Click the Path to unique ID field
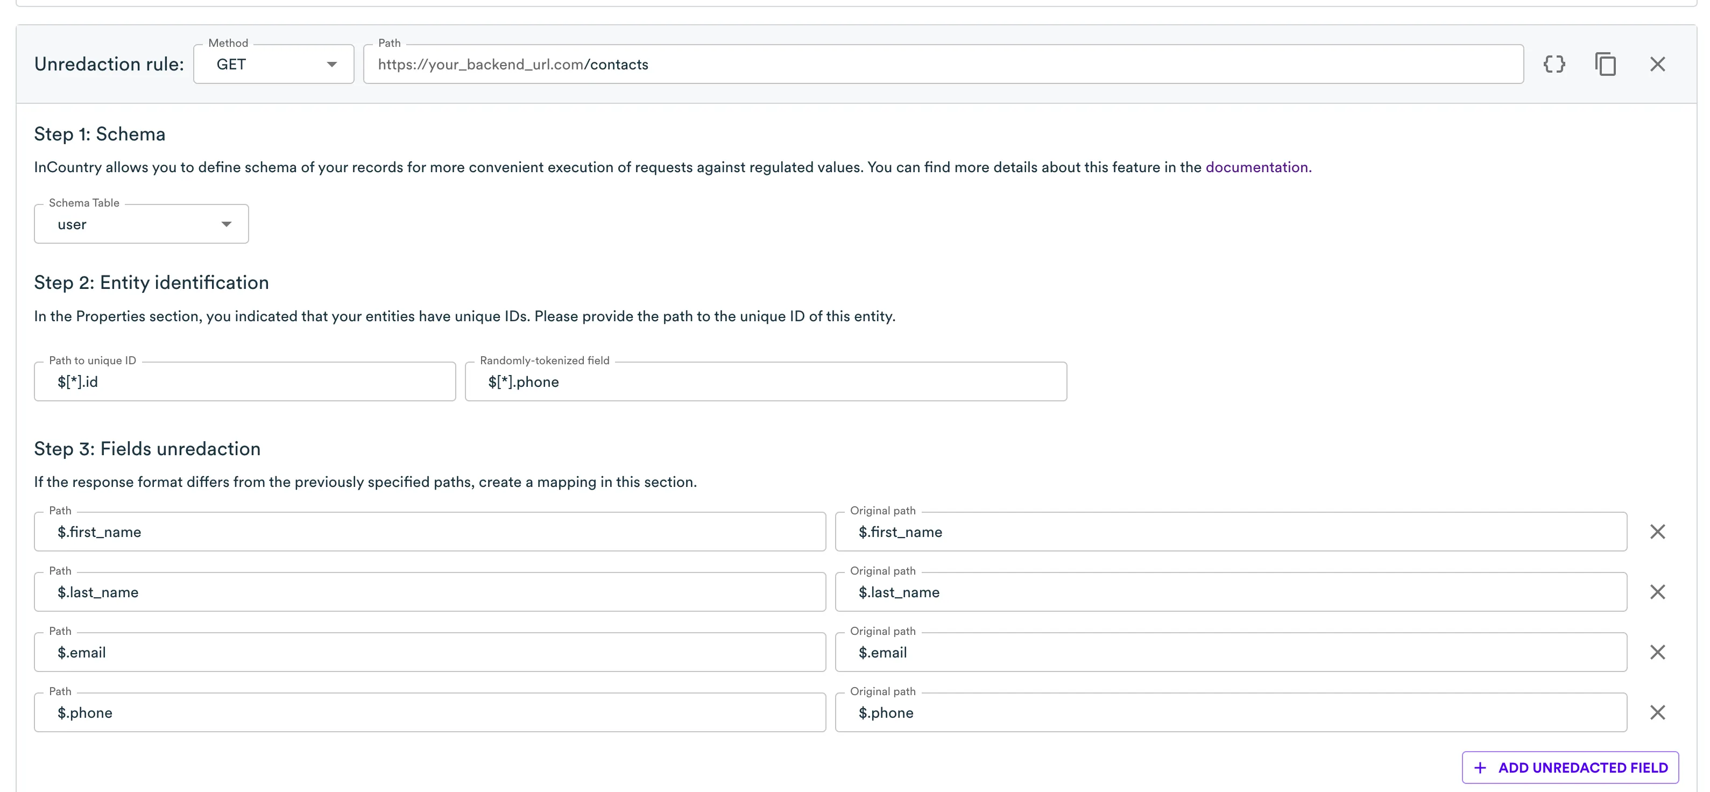 coord(244,381)
